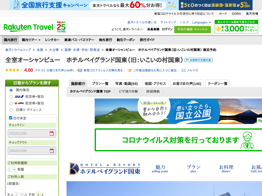Open プラン plan hotel menu
The width and height of the screenshot is (262, 196).
(193, 169)
